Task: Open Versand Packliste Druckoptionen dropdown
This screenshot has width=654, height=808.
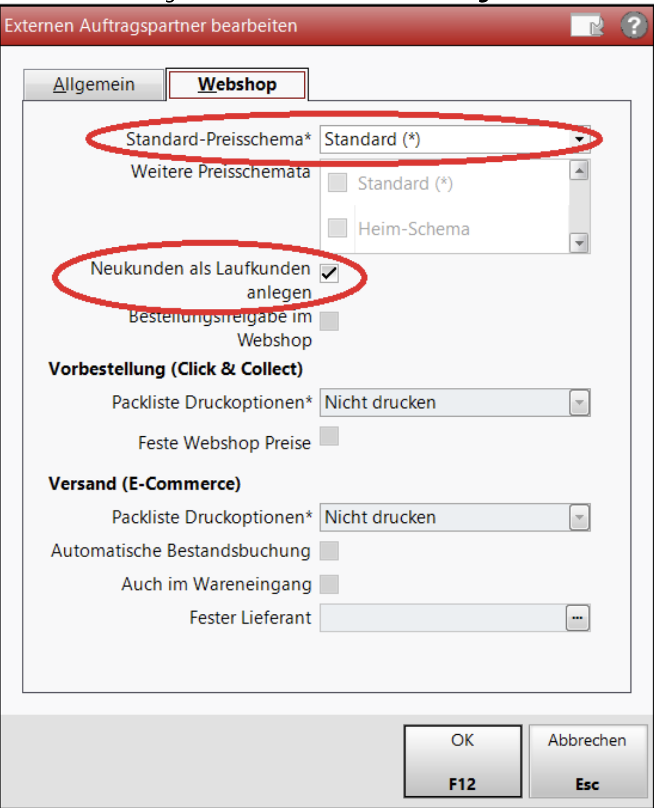Action: [579, 517]
